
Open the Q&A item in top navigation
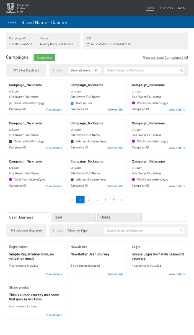click(x=181, y=8)
